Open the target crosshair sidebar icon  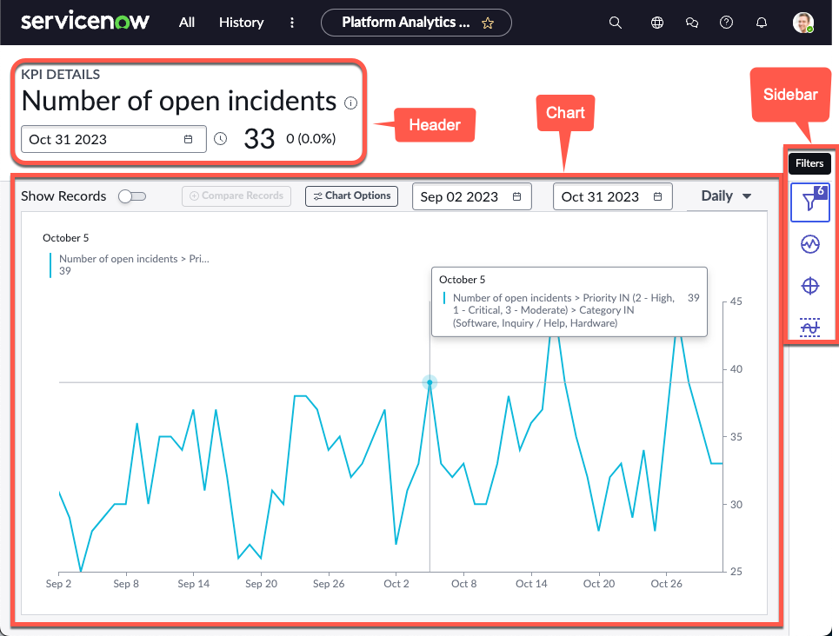[810, 286]
